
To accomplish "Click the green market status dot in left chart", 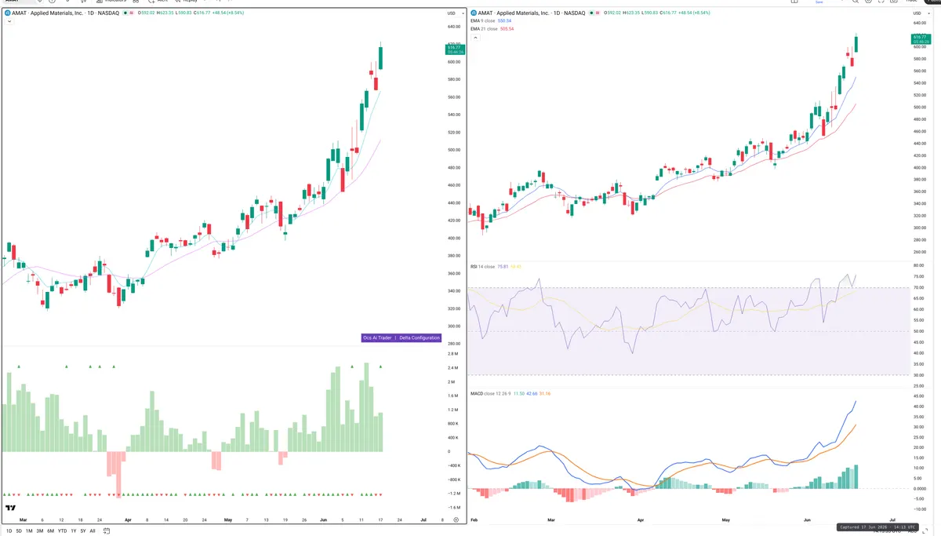I will click(x=125, y=13).
